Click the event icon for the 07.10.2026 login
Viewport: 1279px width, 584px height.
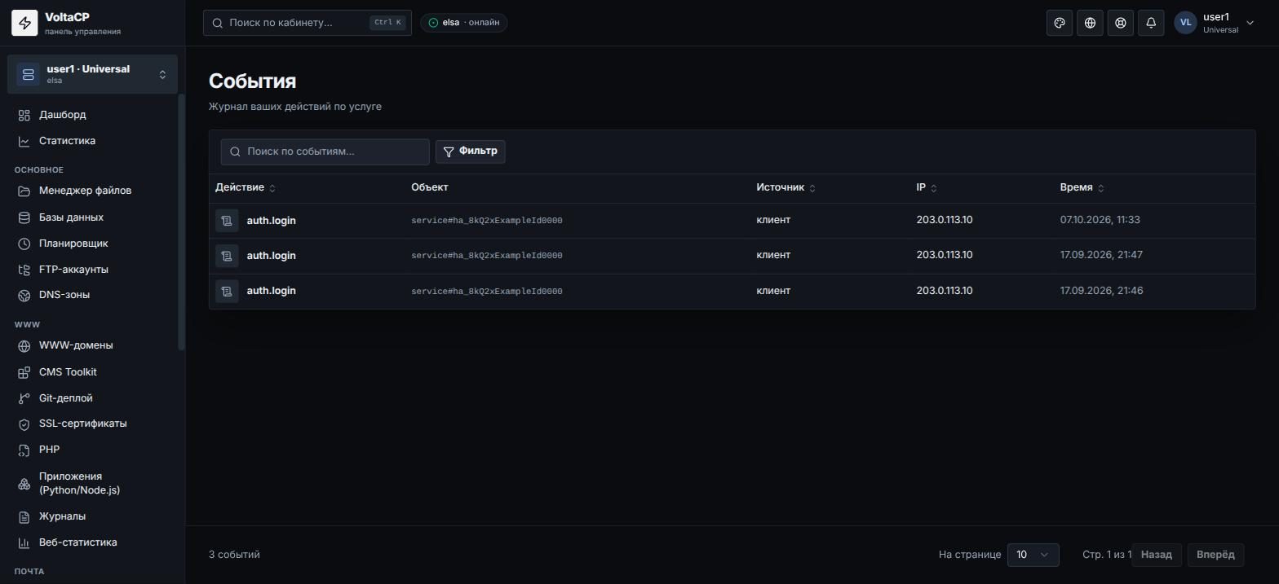click(227, 221)
